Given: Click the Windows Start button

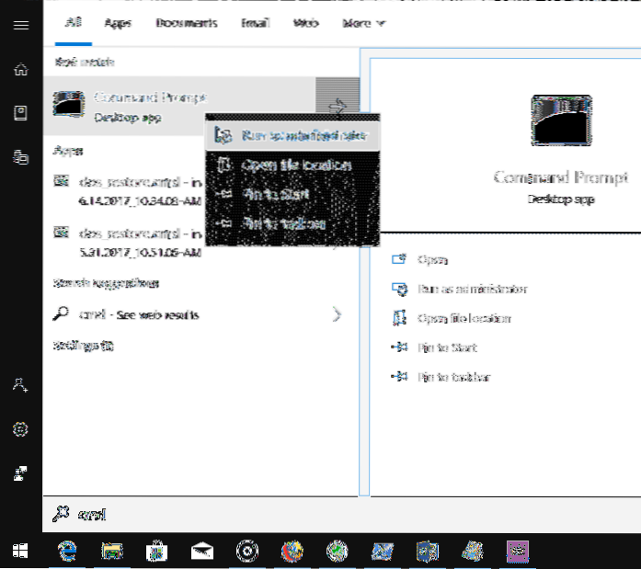Looking at the screenshot, I should (20, 550).
